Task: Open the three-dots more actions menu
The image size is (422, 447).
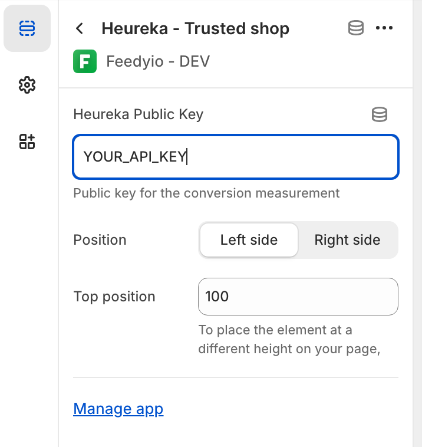Action: pos(384,28)
